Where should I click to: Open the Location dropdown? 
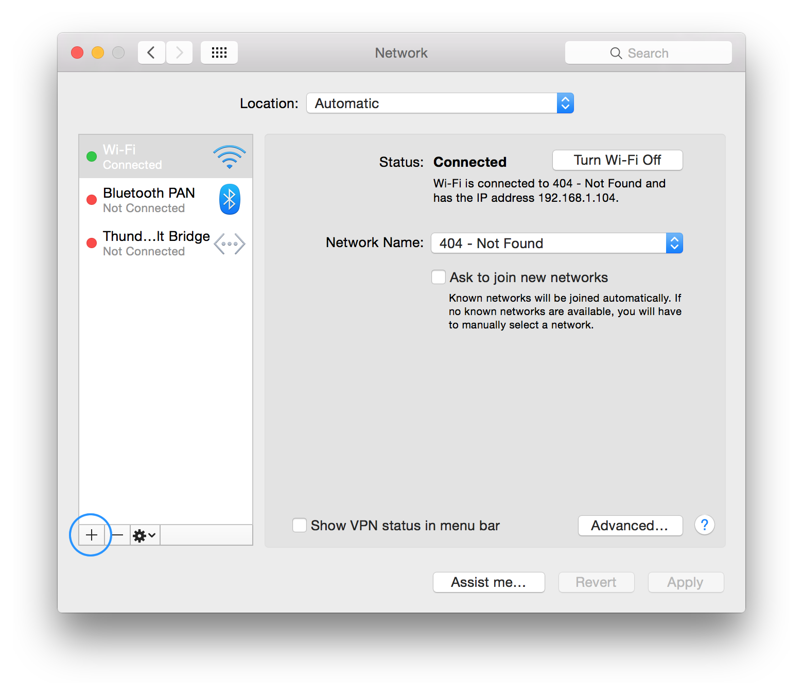click(440, 103)
